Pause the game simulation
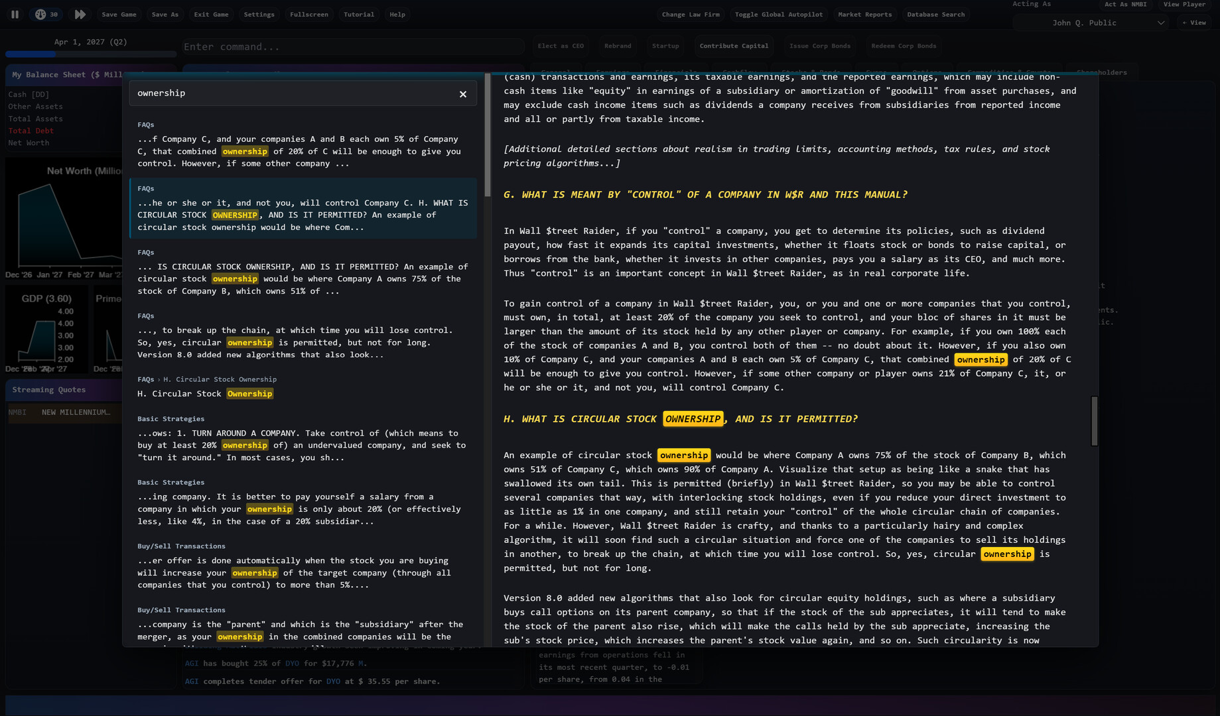Viewport: 1220px width, 716px height. pos(15,14)
